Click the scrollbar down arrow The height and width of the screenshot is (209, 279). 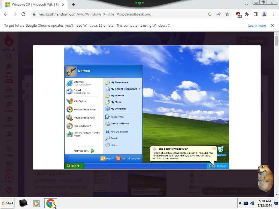[277, 195]
